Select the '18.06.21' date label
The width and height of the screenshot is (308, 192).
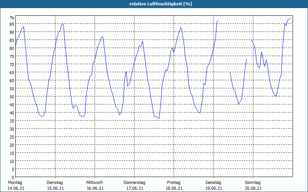tap(174, 188)
